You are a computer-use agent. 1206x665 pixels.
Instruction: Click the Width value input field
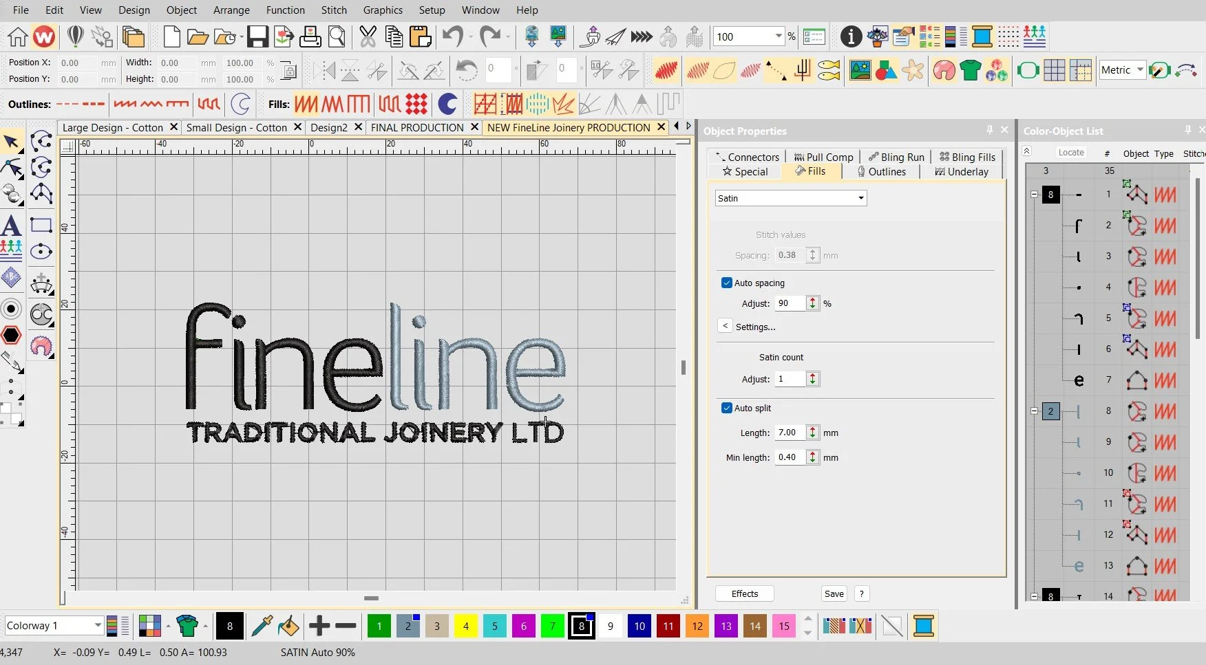click(x=178, y=63)
